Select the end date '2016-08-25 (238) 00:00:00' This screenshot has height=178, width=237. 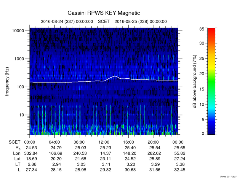140,21
